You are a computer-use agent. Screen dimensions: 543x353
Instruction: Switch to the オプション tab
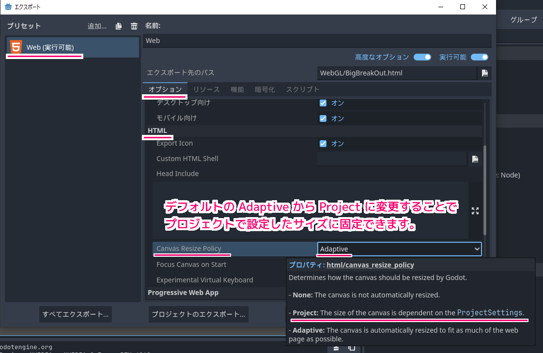[x=165, y=89]
